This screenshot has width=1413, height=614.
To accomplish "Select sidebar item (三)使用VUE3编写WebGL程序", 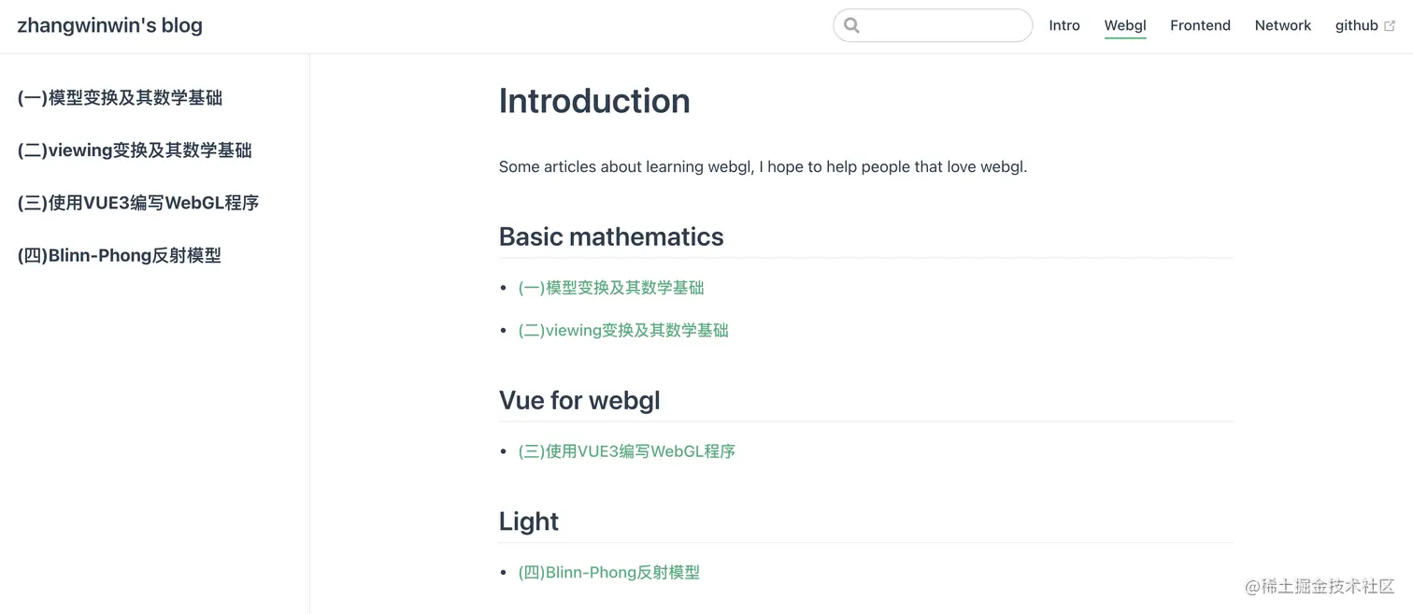I will point(138,203).
